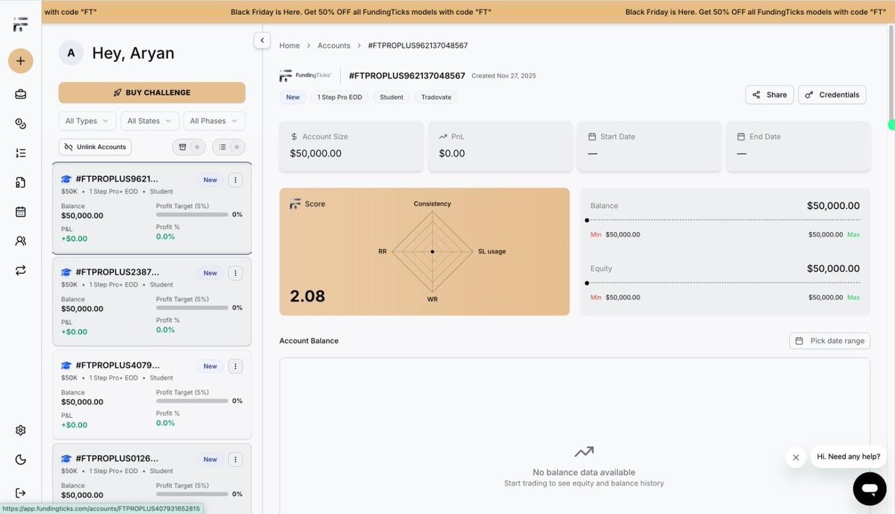Open the numbered list icon in sidebar
This screenshot has width=895, height=514.
pyautogui.click(x=20, y=153)
